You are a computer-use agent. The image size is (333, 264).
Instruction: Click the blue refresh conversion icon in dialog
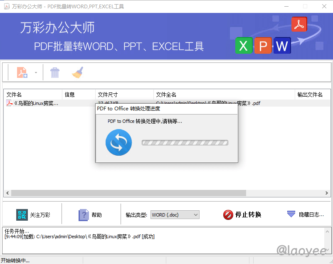[x=118, y=143]
